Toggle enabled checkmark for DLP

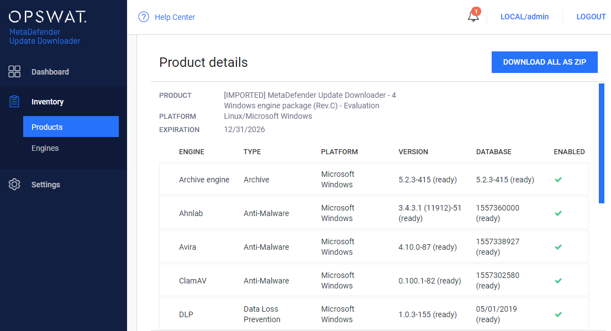click(x=559, y=314)
